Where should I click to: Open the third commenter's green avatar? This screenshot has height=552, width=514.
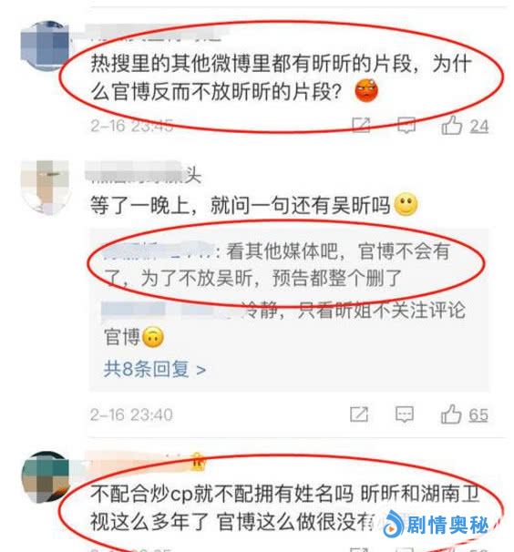coord(46,477)
